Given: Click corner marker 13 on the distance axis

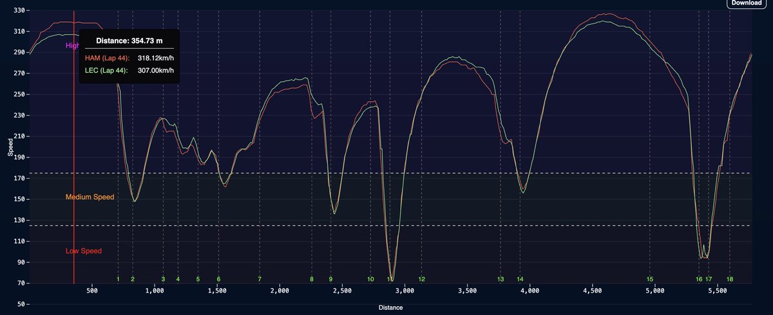Looking at the screenshot, I should pyautogui.click(x=501, y=280).
